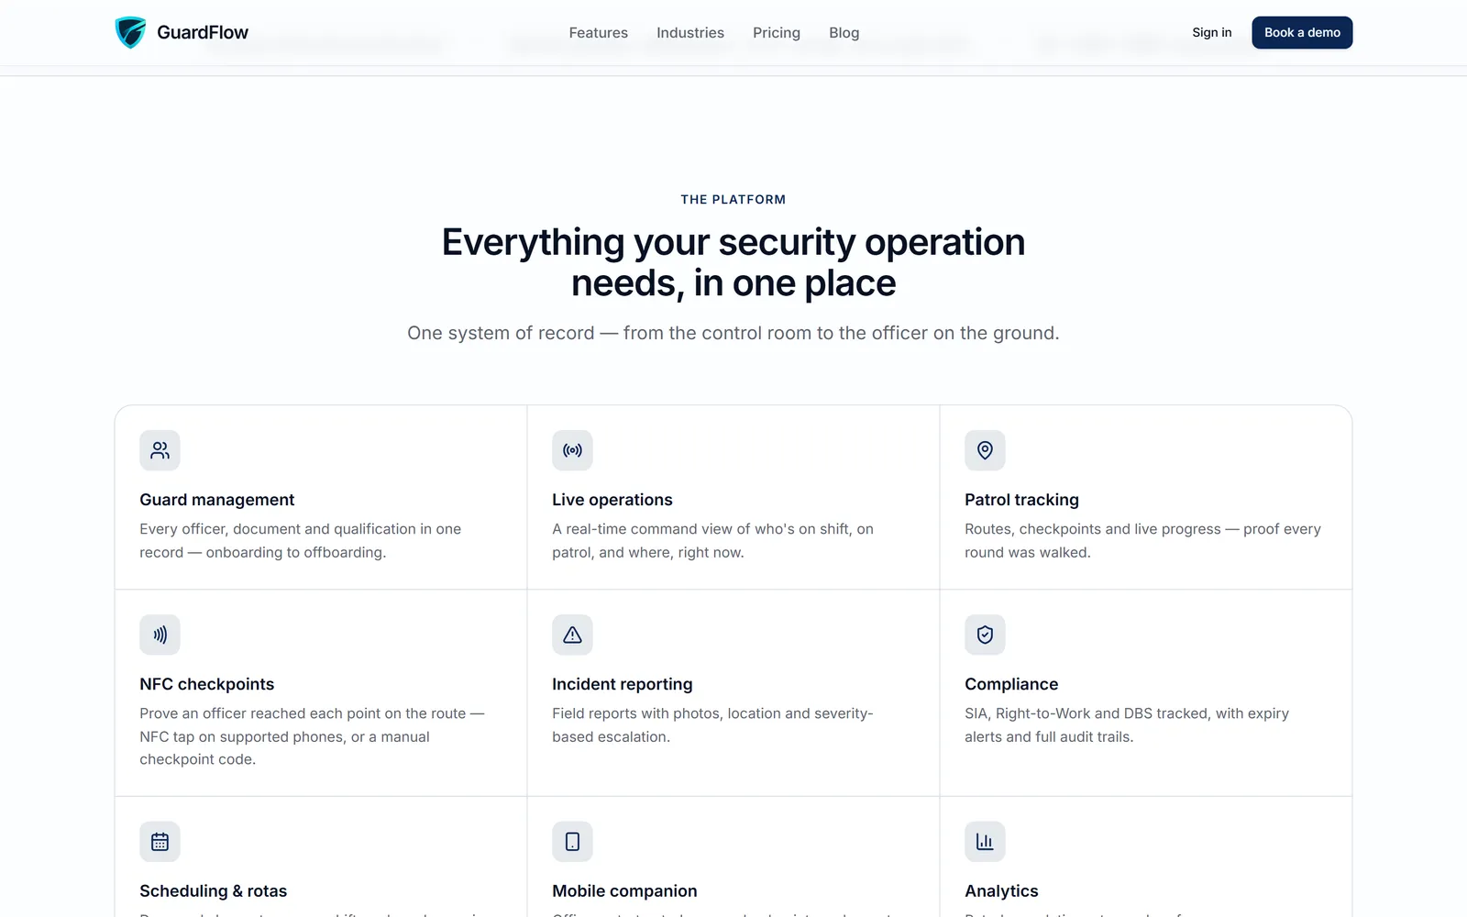This screenshot has width=1467, height=917.
Task: Select the Mobile companion heading
Action: coord(624,891)
